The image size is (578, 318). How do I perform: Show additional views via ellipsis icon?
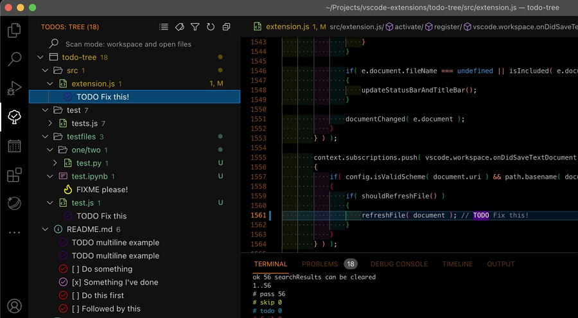[14, 233]
